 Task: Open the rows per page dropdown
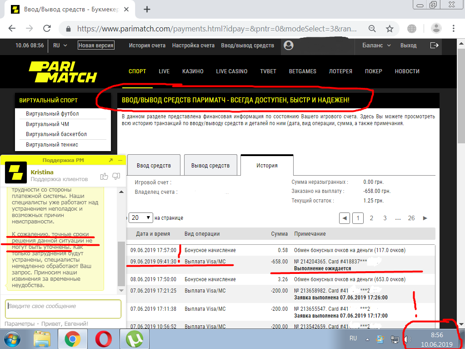pos(140,218)
